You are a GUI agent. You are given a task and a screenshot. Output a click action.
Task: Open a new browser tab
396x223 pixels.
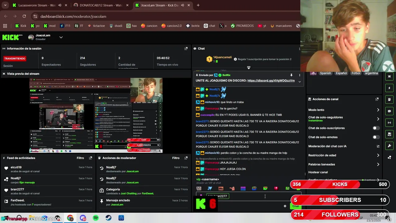[198, 5]
